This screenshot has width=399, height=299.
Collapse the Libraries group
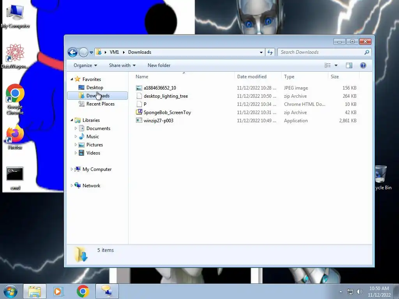(72, 120)
